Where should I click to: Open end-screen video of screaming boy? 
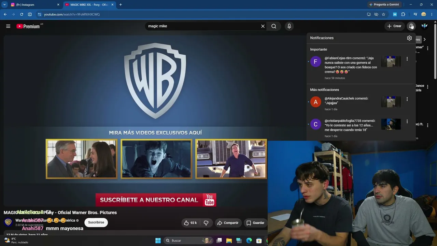click(156, 159)
